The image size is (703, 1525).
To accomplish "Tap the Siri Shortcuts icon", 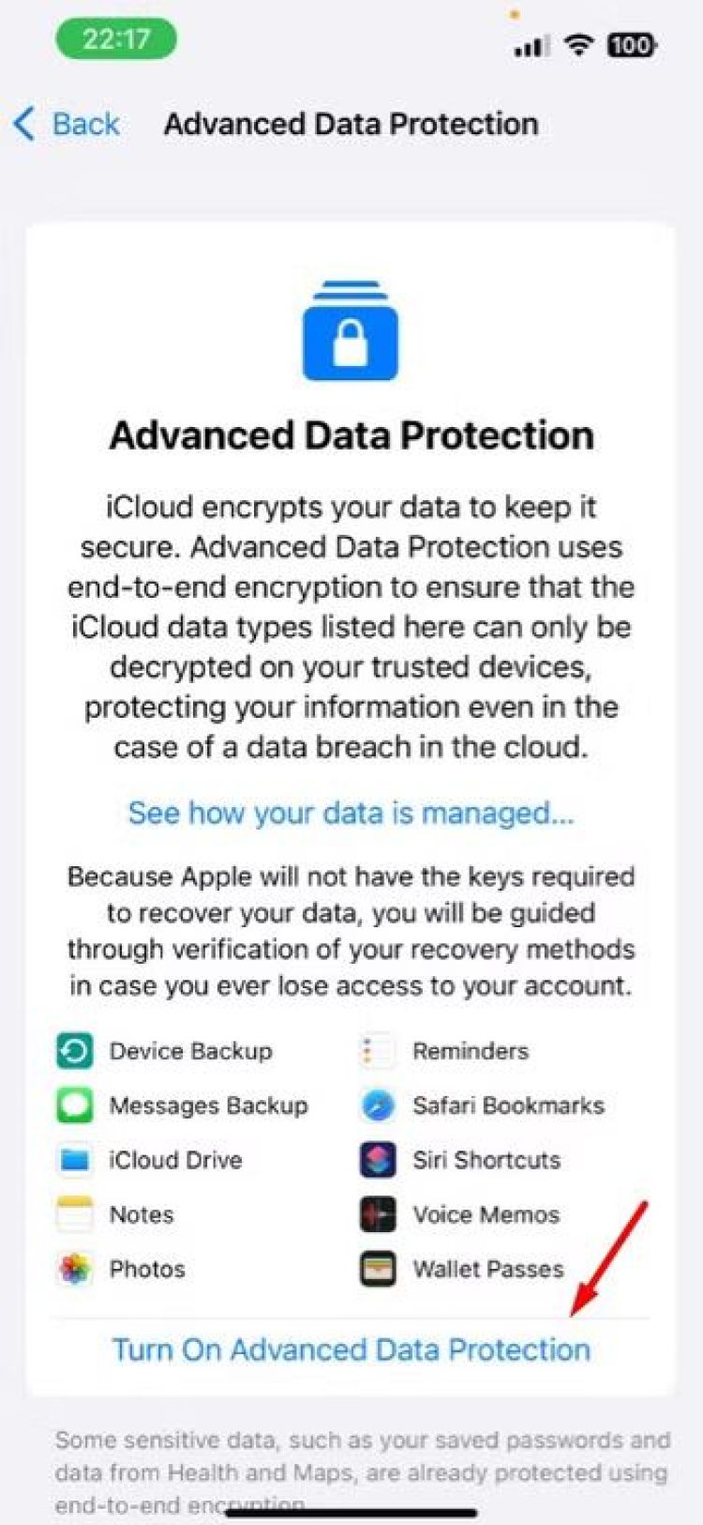I will point(378,1160).
